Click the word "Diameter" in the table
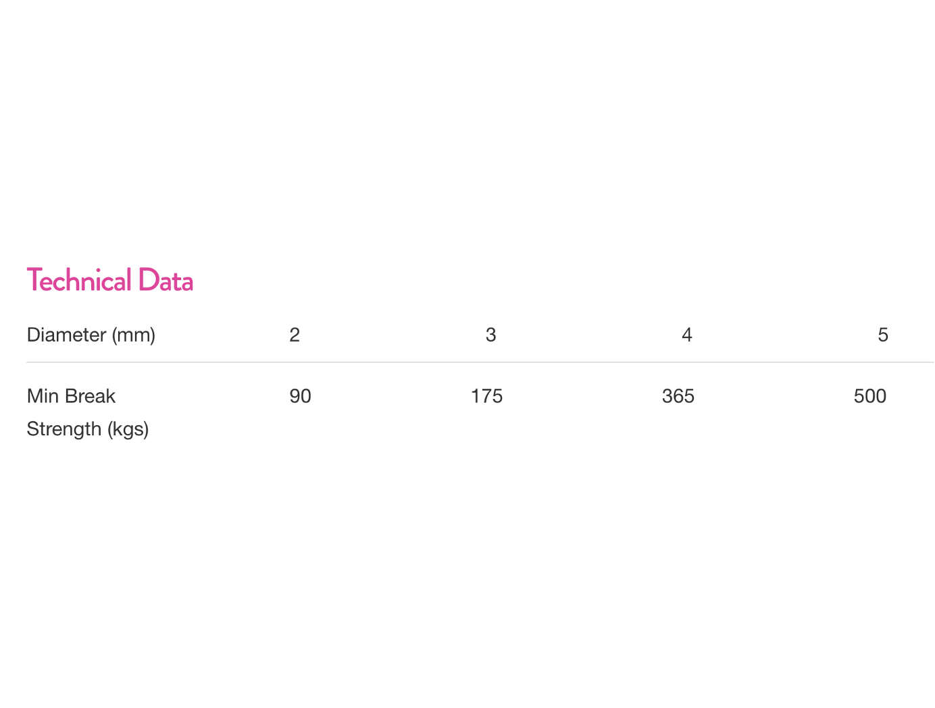Image resolution: width=935 pixels, height=708 pixels. (66, 335)
